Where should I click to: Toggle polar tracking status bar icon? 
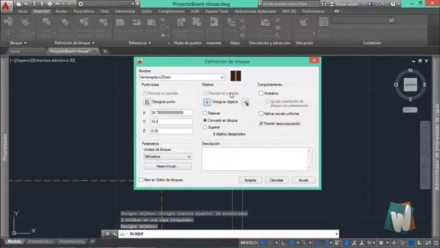click(x=291, y=242)
